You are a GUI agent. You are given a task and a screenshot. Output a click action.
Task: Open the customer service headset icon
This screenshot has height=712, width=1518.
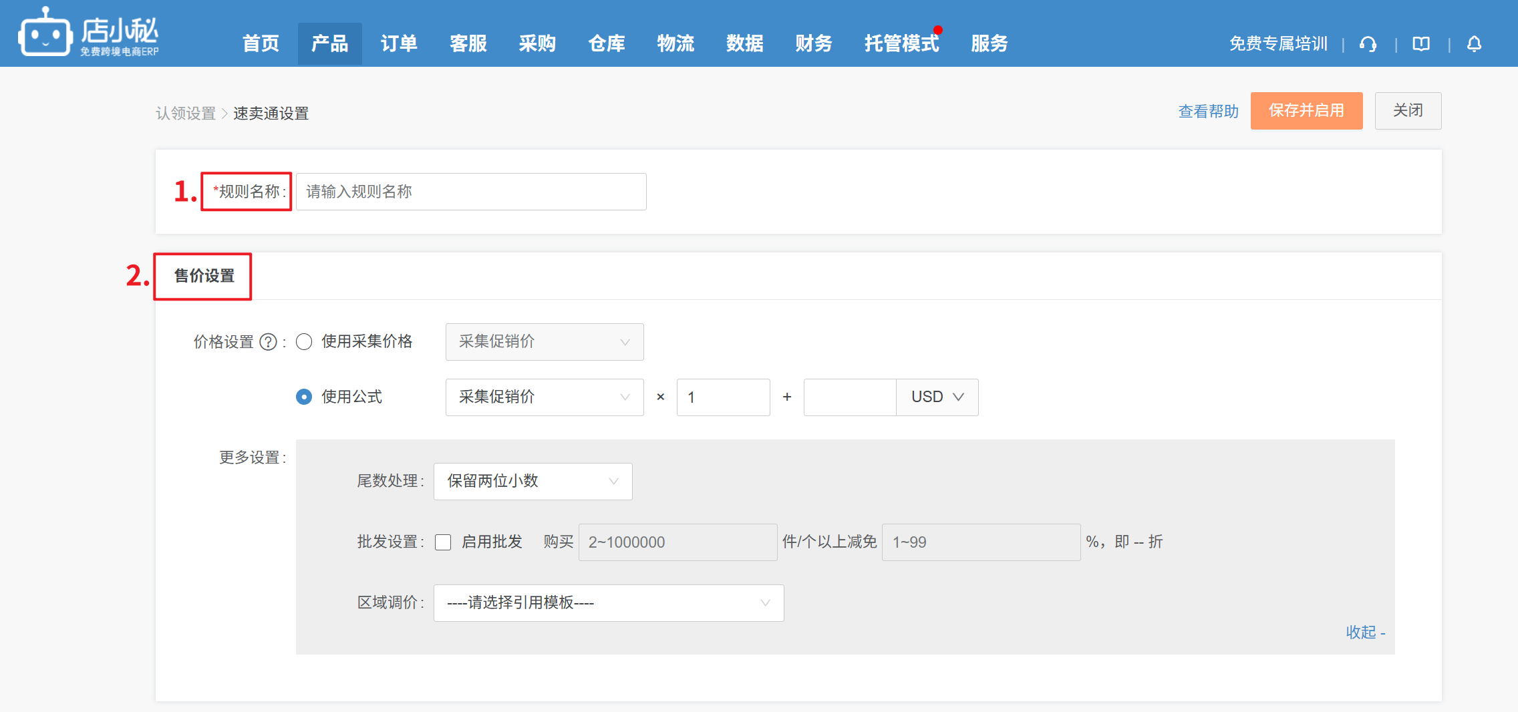1368,44
